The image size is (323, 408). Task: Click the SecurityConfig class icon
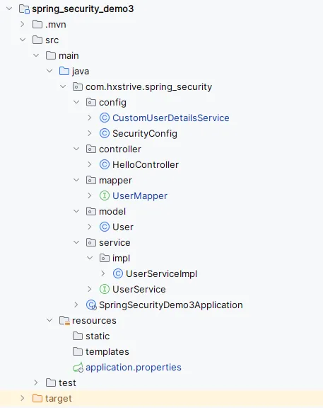pos(105,133)
